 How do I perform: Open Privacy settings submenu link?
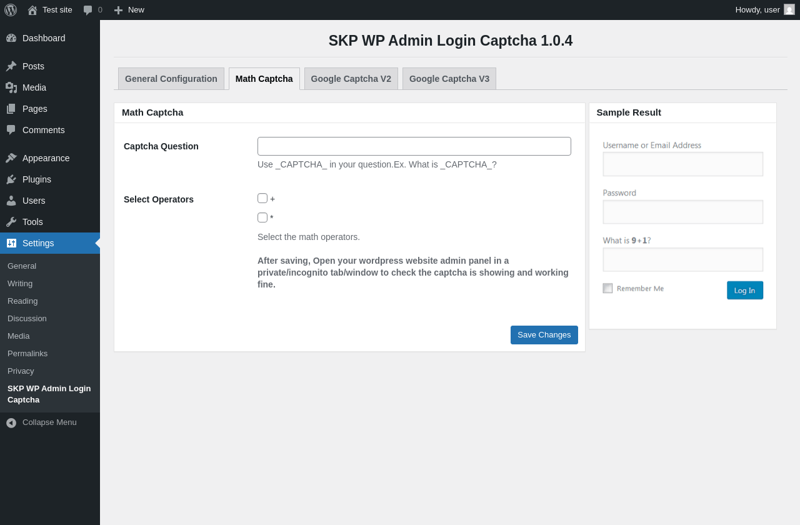click(21, 371)
